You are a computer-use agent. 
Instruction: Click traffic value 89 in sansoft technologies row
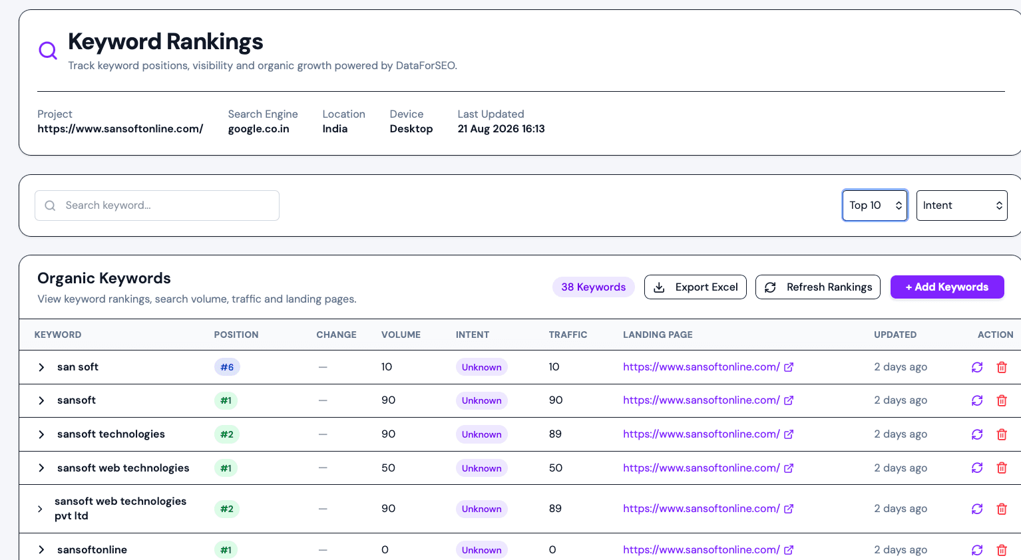click(555, 434)
